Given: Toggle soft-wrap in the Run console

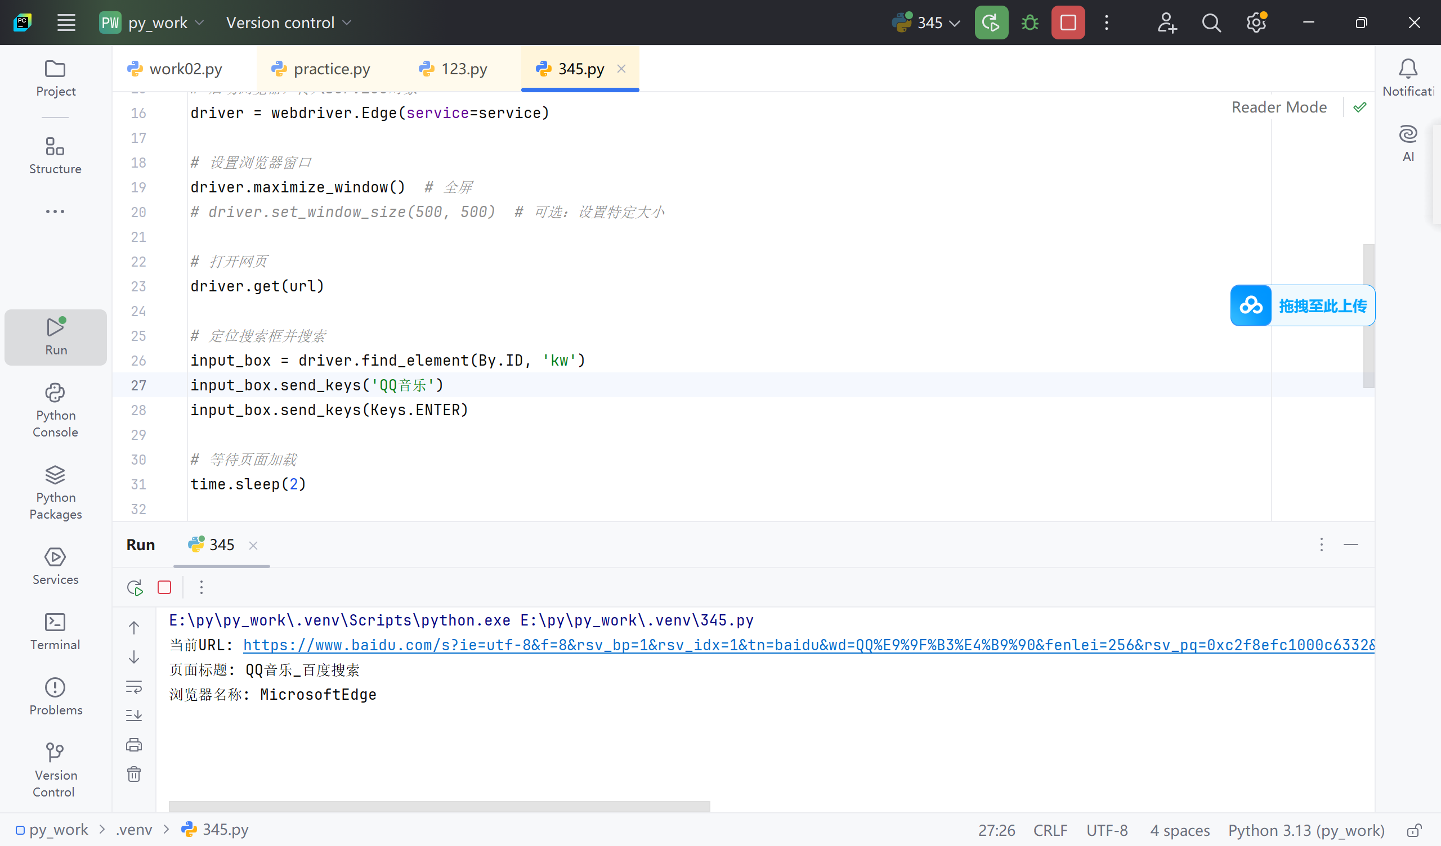Looking at the screenshot, I should [134, 686].
